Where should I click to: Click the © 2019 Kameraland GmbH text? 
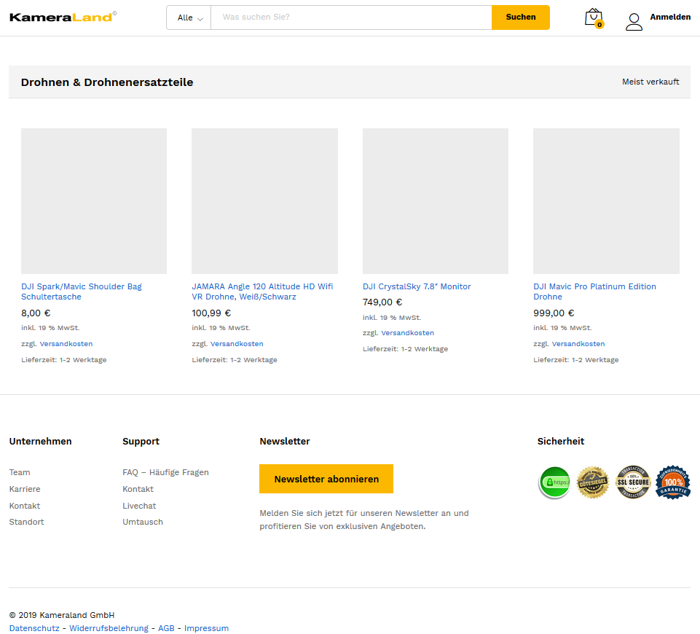tap(62, 615)
